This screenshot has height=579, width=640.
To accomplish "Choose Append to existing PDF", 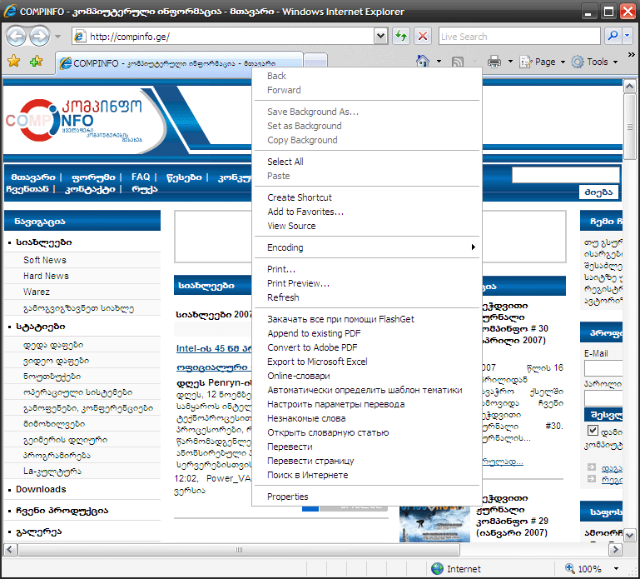I will click(x=314, y=333).
